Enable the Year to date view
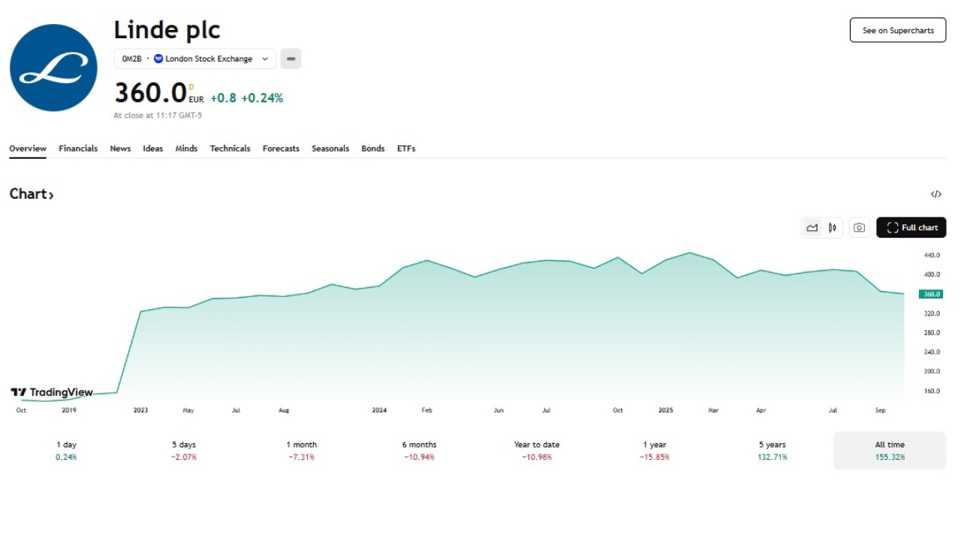This screenshot has height=540, width=961. click(536, 448)
